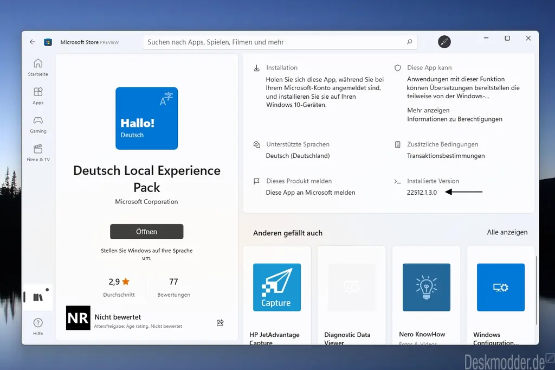Go to Filme & TV section
This screenshot has height=370, width=555.
click(x=38, y=153)
